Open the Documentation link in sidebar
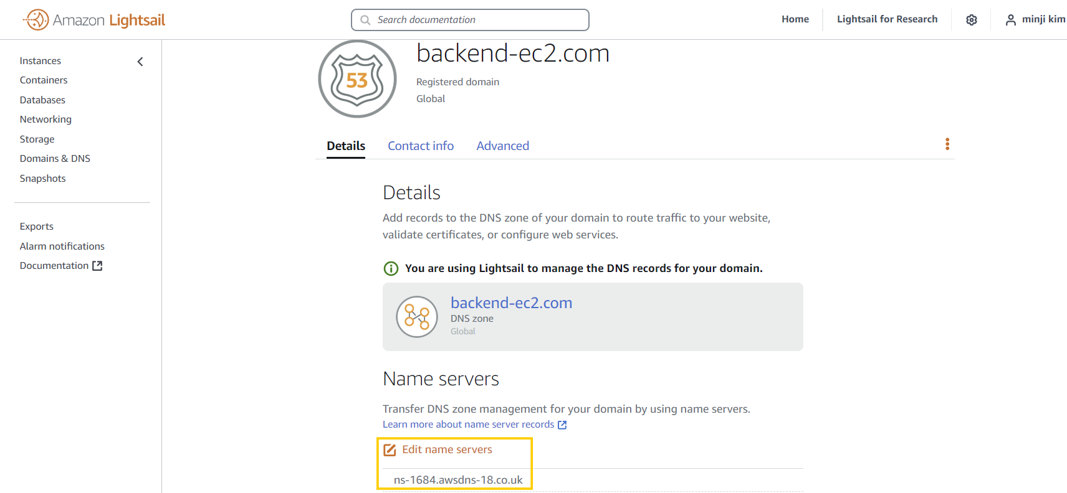The image size is (1067, 493). (54, 266)
